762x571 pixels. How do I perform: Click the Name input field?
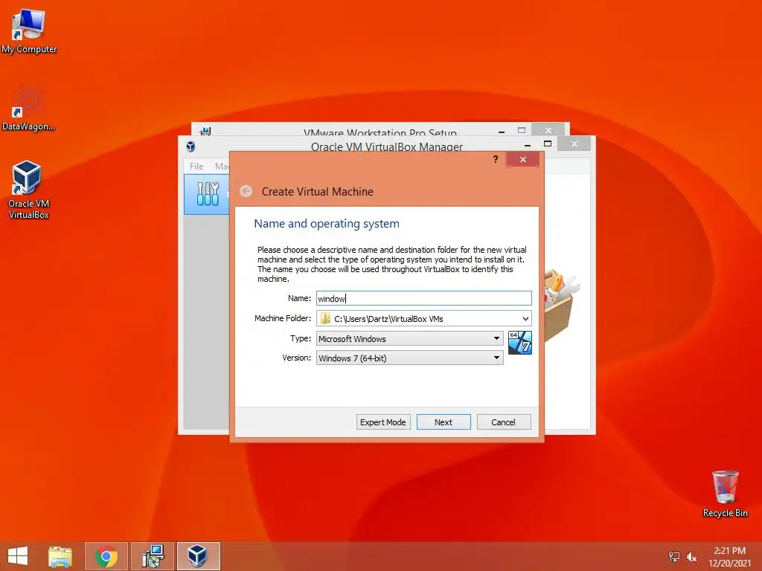[423, 298]
